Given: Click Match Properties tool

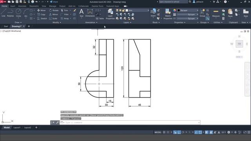Looking at the screenshot, I should click(168, 14).
